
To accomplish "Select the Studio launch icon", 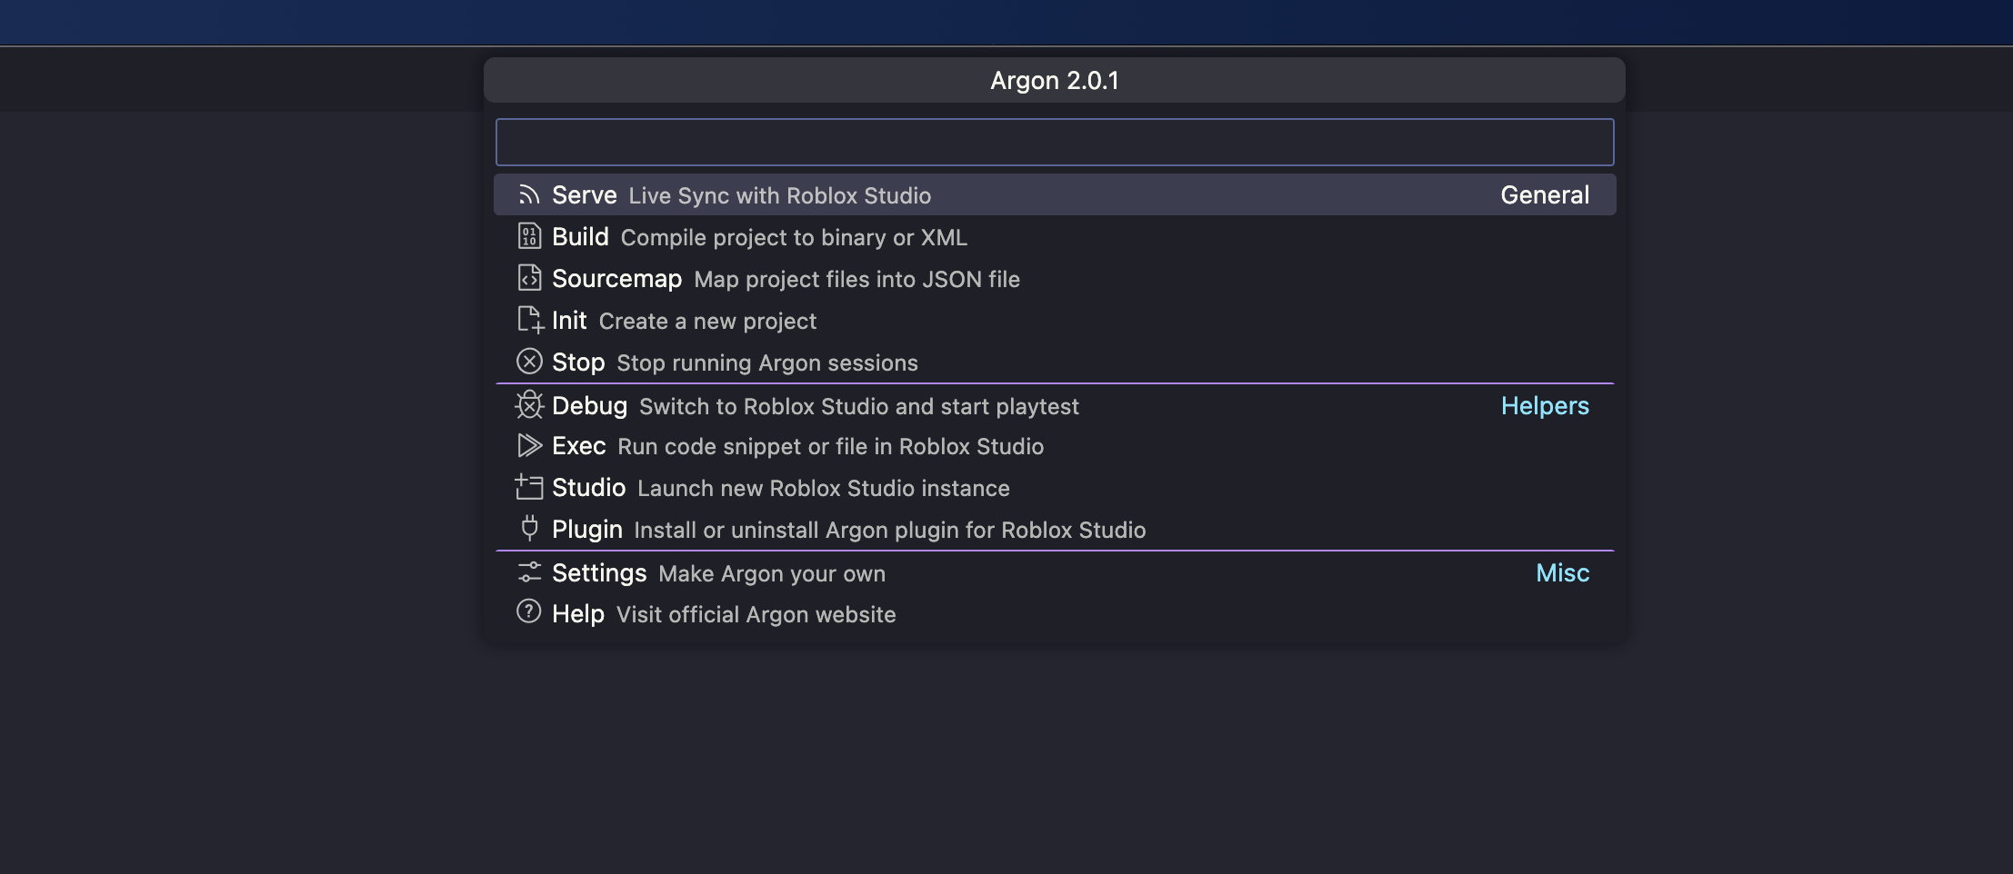I will tap(530, 487).
